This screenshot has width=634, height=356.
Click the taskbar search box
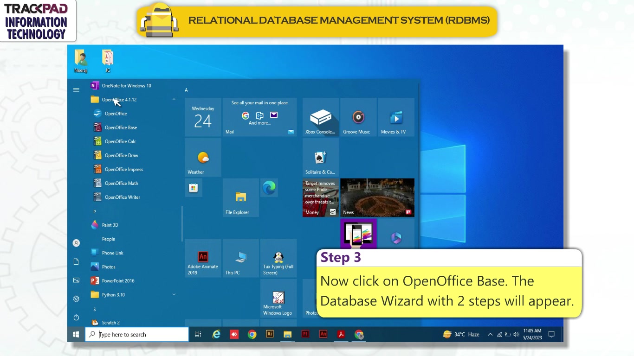(137, 334)
